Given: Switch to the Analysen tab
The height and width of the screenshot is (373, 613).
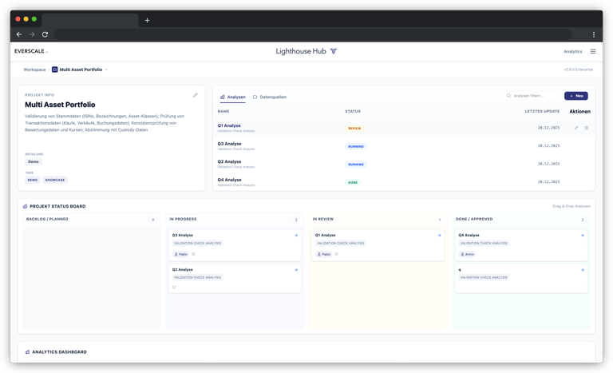Looking at the screenshot, I should pos(233,97).
